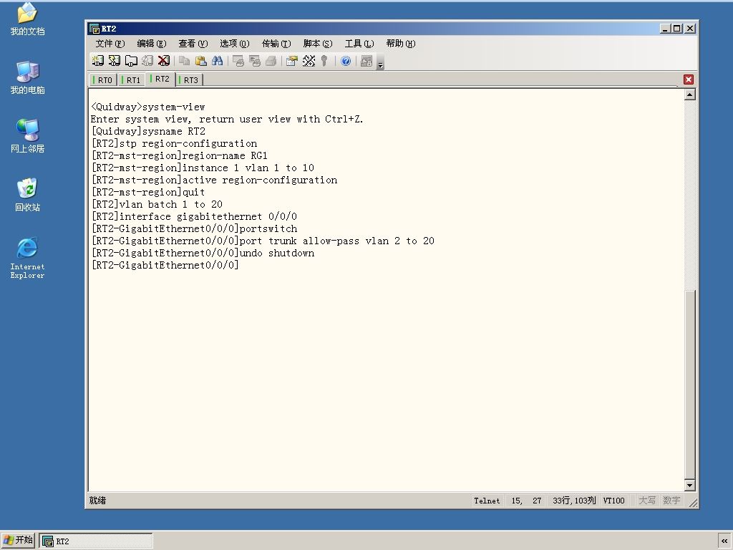733x550 pixels.
Task: Open the 工具(L) menu
Action: [x=359, y=44]
